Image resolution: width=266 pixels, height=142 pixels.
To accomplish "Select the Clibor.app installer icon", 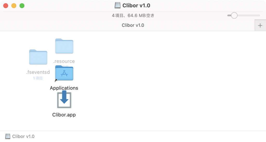I will (x=64, y=100).
